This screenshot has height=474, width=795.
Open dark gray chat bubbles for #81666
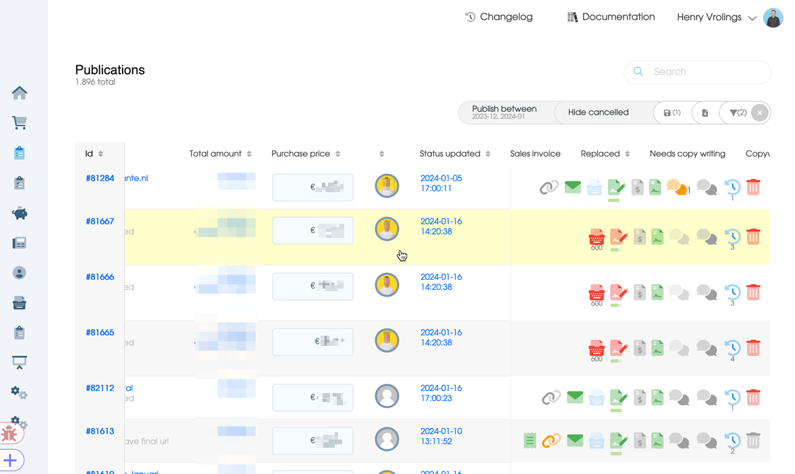(707, 292)
